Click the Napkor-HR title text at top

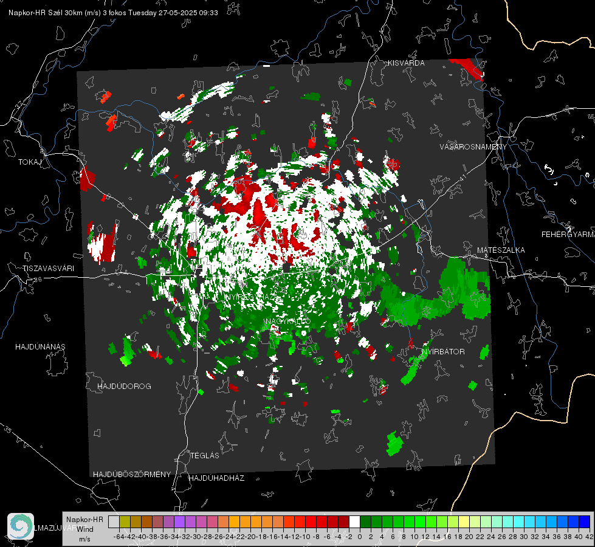pos(113,13)
